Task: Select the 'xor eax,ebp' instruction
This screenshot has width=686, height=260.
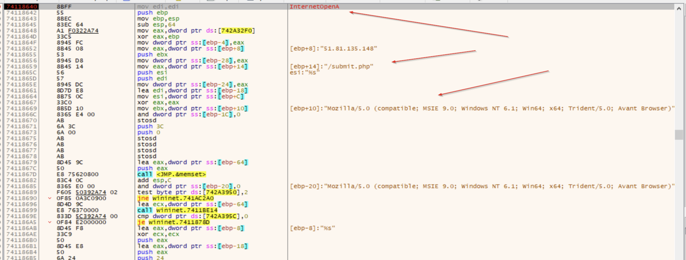Action: point(158,37)
